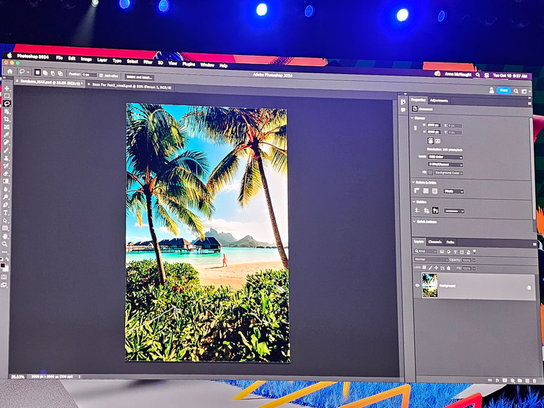Screen dimensions: 544x408
Task: Change the screen mode
Action: 4,285
